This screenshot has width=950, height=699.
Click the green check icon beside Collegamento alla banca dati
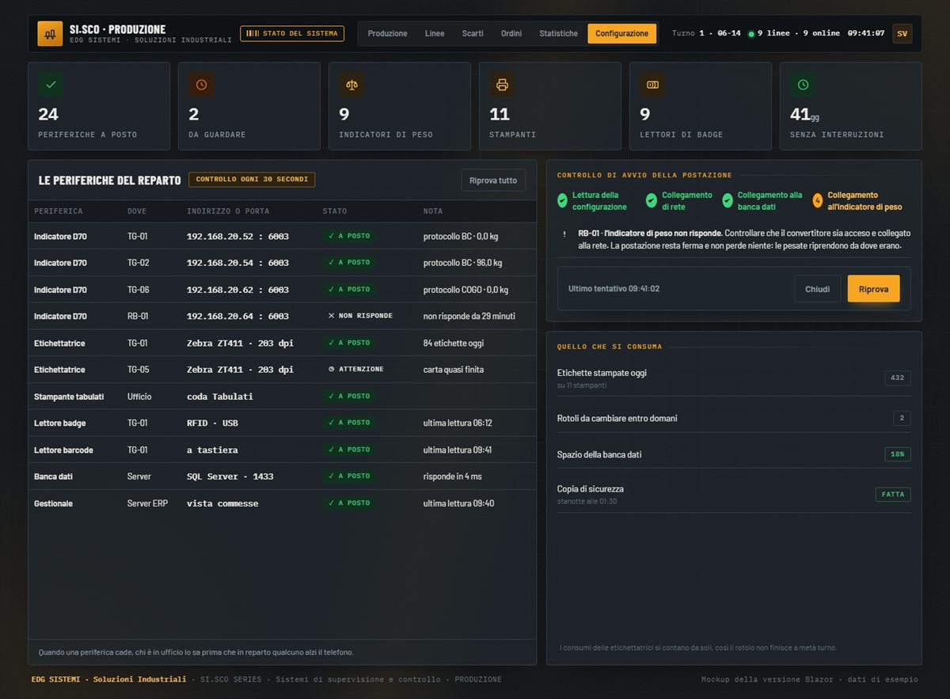(728, 201)
